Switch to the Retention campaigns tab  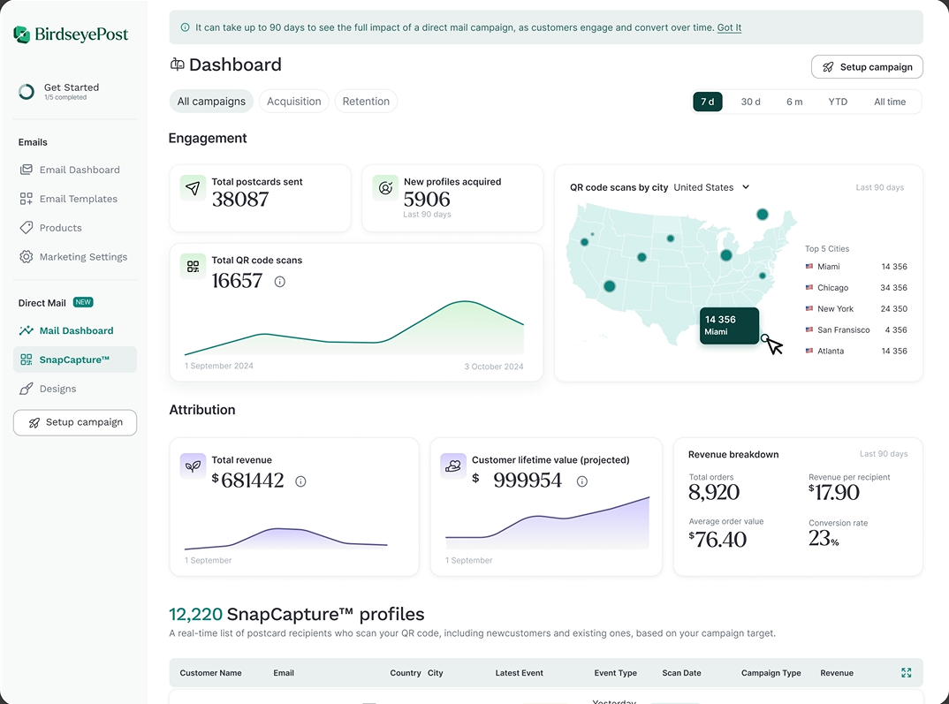click(366, 102)
